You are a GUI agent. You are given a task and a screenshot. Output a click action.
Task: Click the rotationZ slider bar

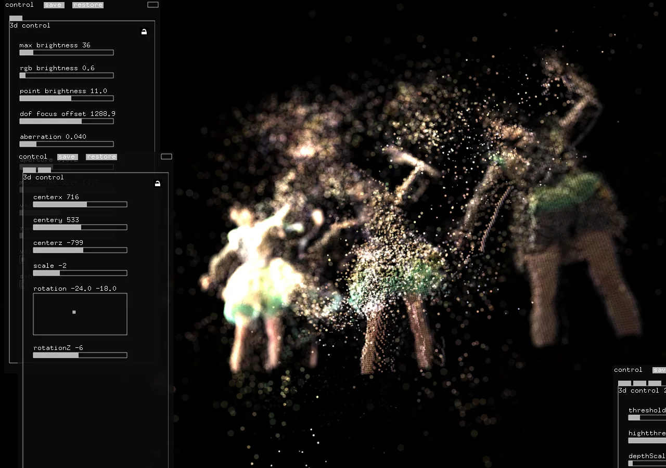pos(80,355)
